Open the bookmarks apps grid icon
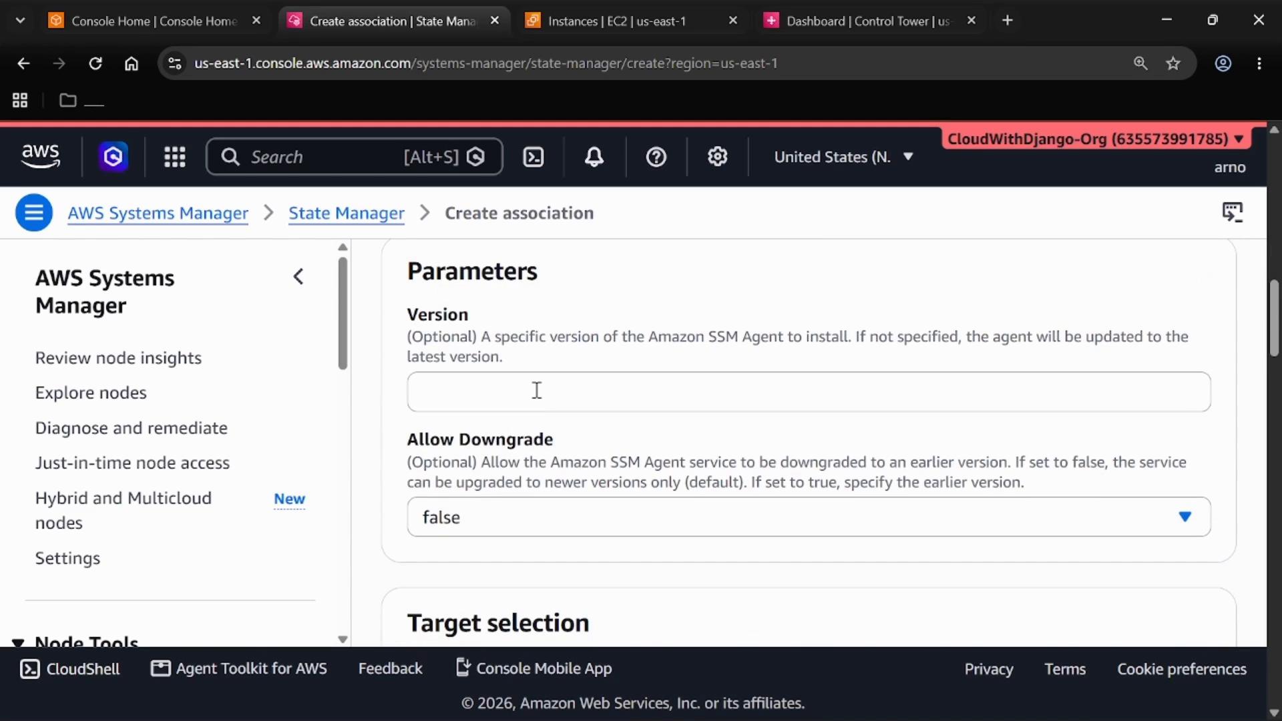Viewport: 1282px width, 721px height. coord(20,100)
